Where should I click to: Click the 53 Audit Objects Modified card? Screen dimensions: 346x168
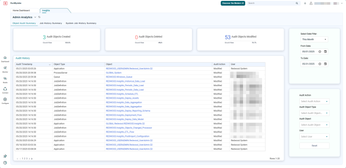[x=240, y=39]
